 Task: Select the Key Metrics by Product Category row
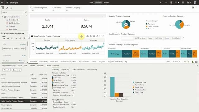(24, 97)
